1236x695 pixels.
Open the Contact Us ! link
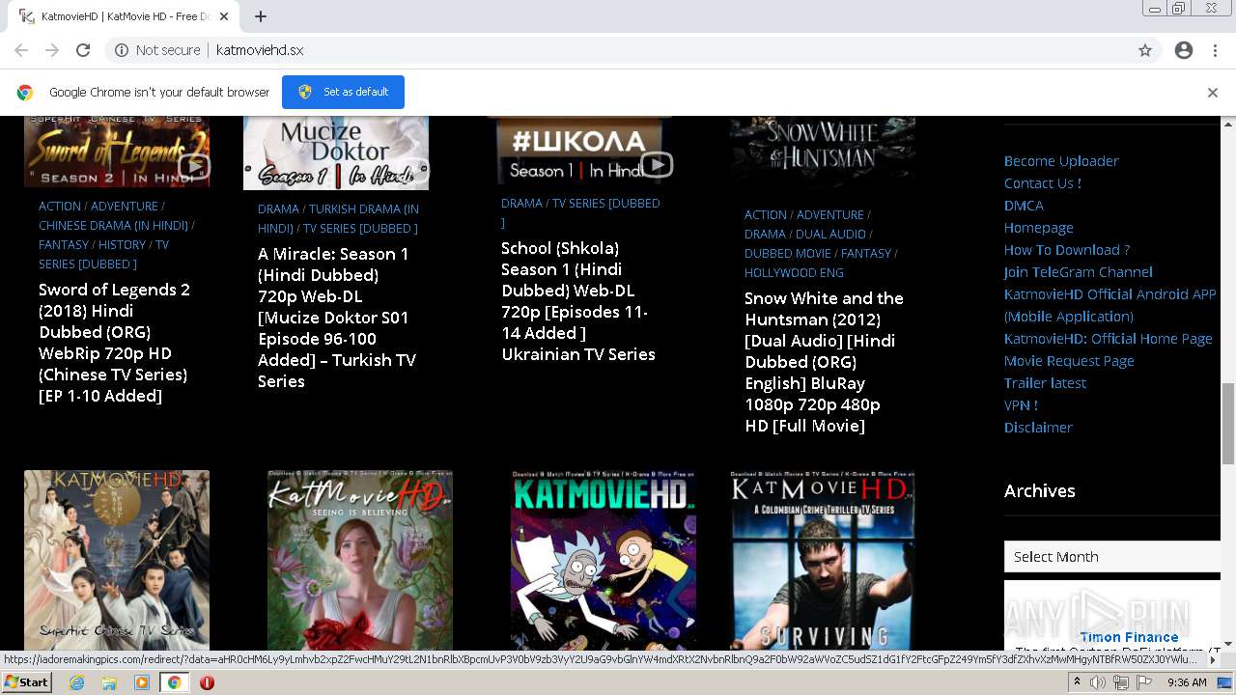[x=1042, y=183]
